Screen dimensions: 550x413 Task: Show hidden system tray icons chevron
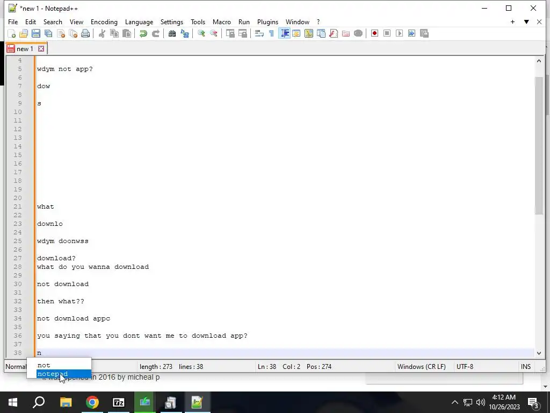click(454, 402)
